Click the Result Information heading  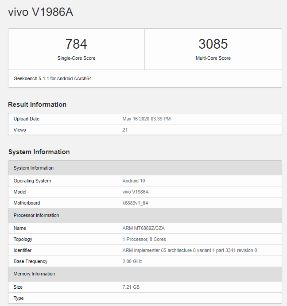click(37, 105)
